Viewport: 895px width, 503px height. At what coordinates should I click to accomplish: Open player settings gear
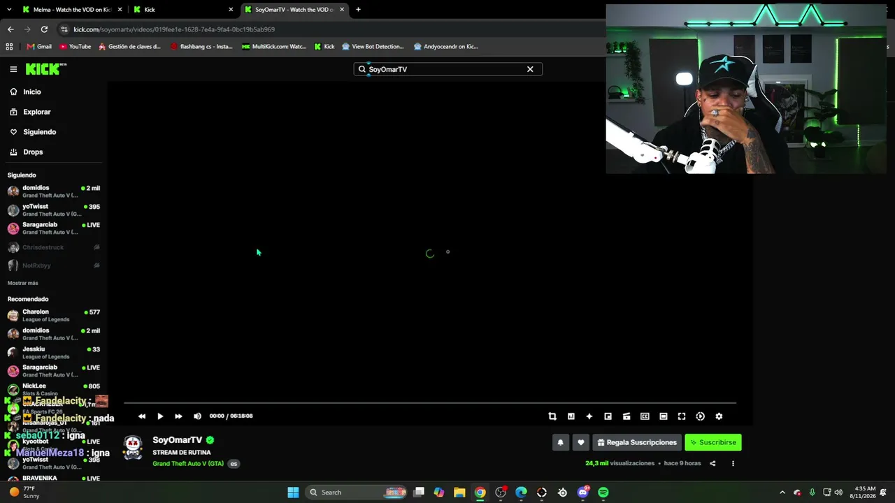pyautogui.click(x=719, y=416)
